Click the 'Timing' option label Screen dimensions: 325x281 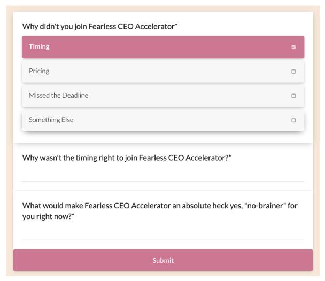(39, 46)
